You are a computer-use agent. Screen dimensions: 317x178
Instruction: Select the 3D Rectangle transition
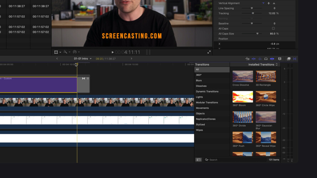click(x=266, y=77)
